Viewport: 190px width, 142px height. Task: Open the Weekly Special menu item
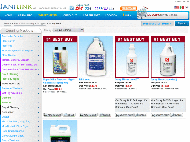click(48, 15)
